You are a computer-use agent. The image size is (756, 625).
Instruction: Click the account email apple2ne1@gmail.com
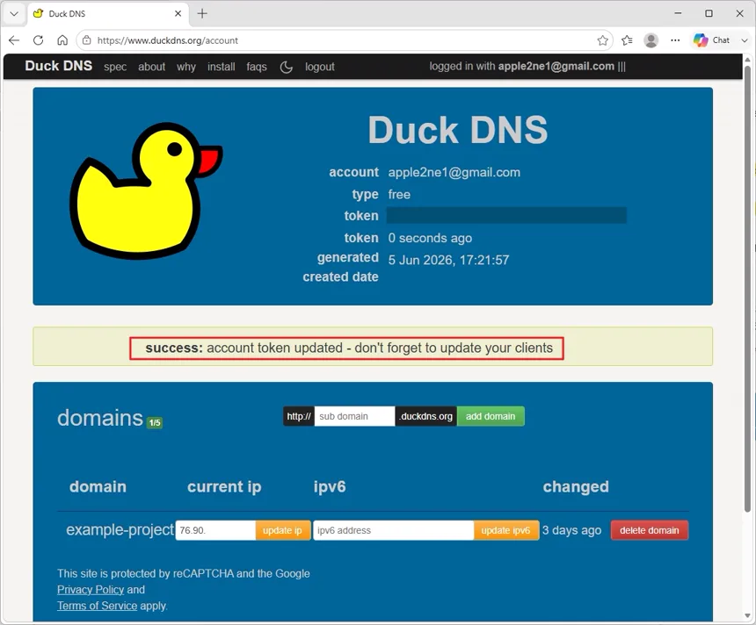454,172
